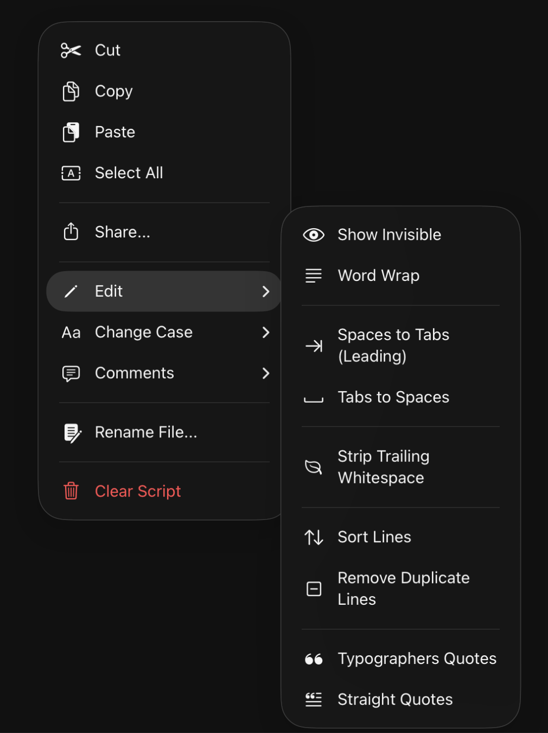
Task: Select the Straight Quotes option
Action: [401, 699]
